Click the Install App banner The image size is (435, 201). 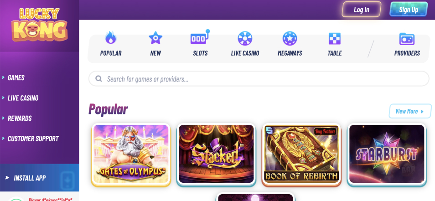[x=39, y=178]
